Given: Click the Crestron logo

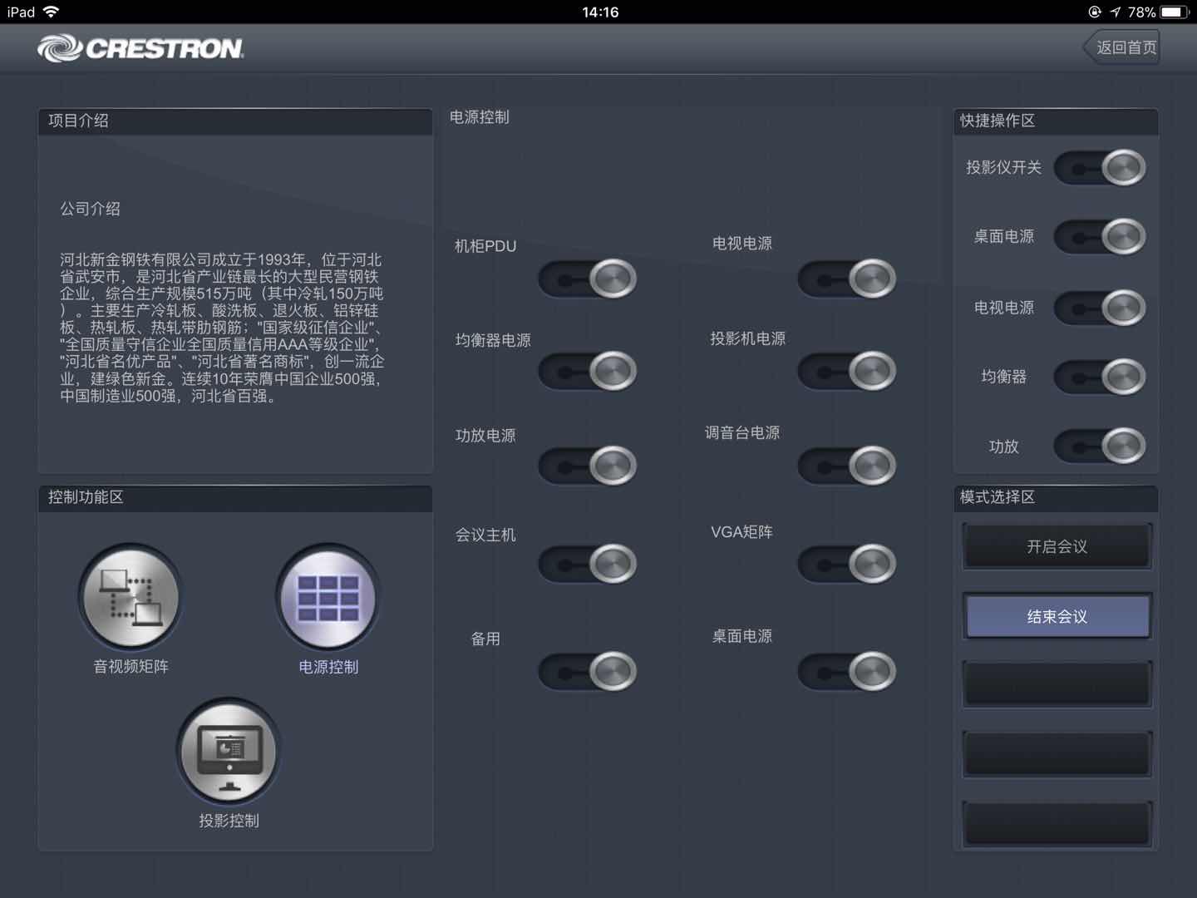Looking at the screenshot, I should click(140, 48).
